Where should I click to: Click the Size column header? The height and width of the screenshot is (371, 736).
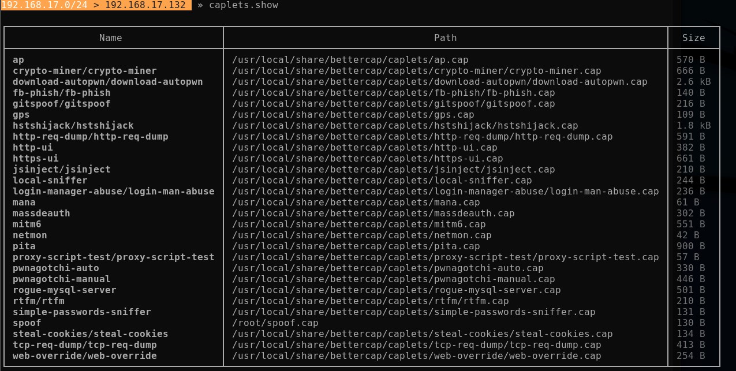pyautogui.click(x=693, y=38)
